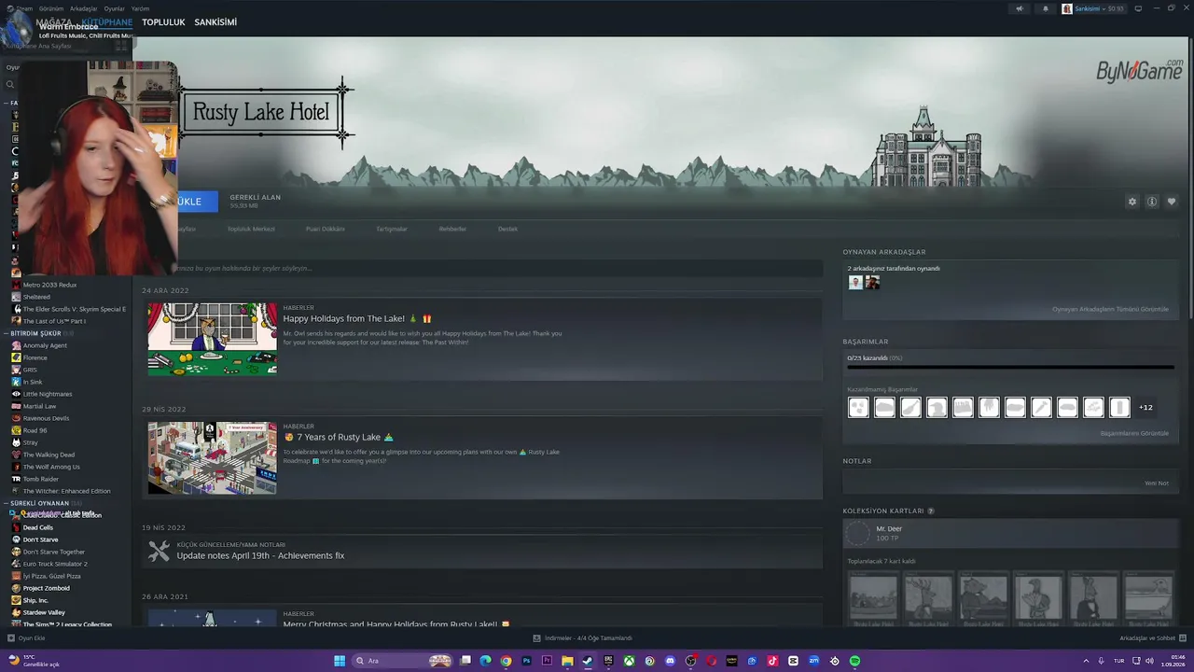Click the achievements progress bar
The width and height of the screenshot is (1194, 672).
1010,367
